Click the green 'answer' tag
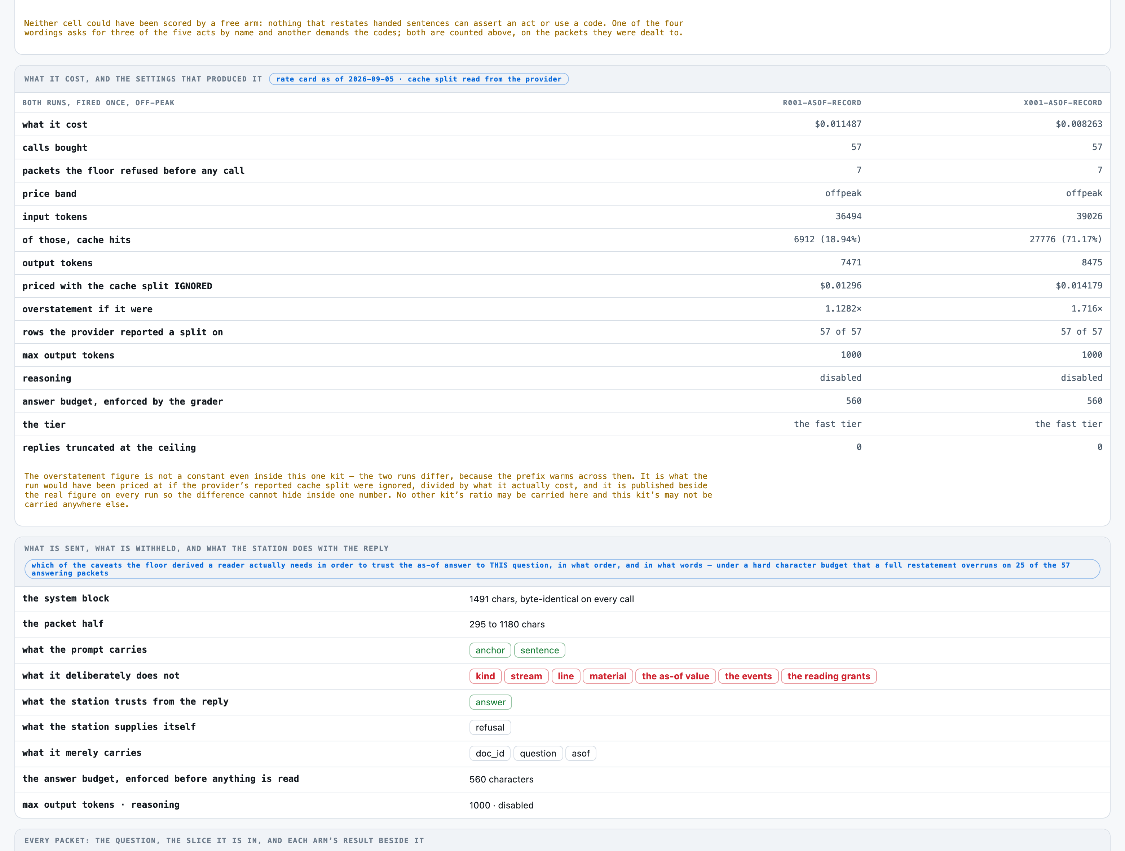Image resolution: width=1125 pixels, height=851 pixels. (490, 702)
